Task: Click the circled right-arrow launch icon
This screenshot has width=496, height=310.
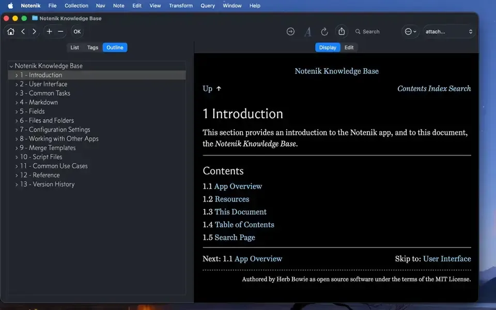Action: tap(290, 32)
